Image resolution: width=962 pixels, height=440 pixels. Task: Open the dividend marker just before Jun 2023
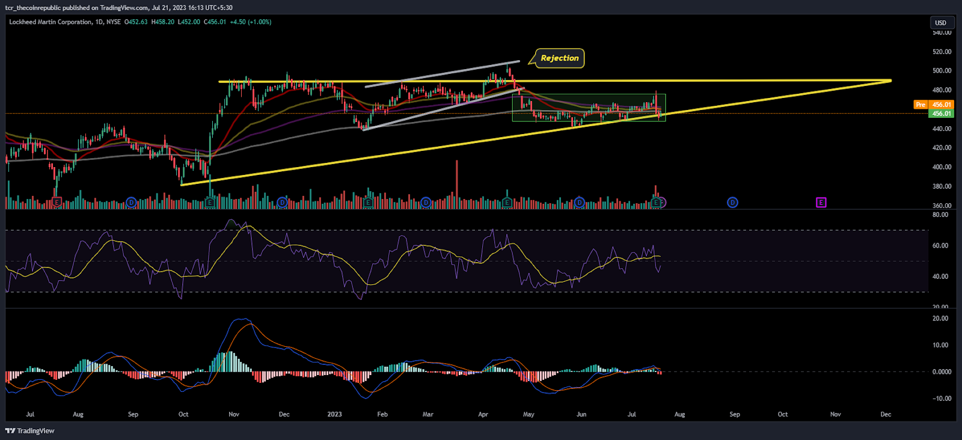pos(579,203)
